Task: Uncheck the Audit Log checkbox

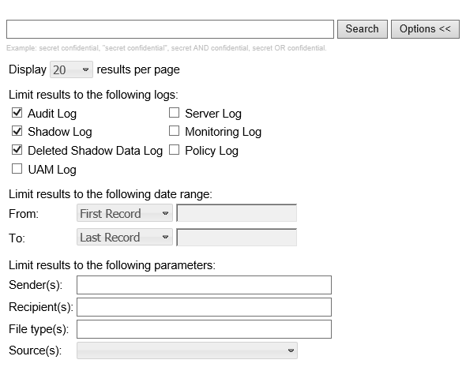Action: [17, 113]
